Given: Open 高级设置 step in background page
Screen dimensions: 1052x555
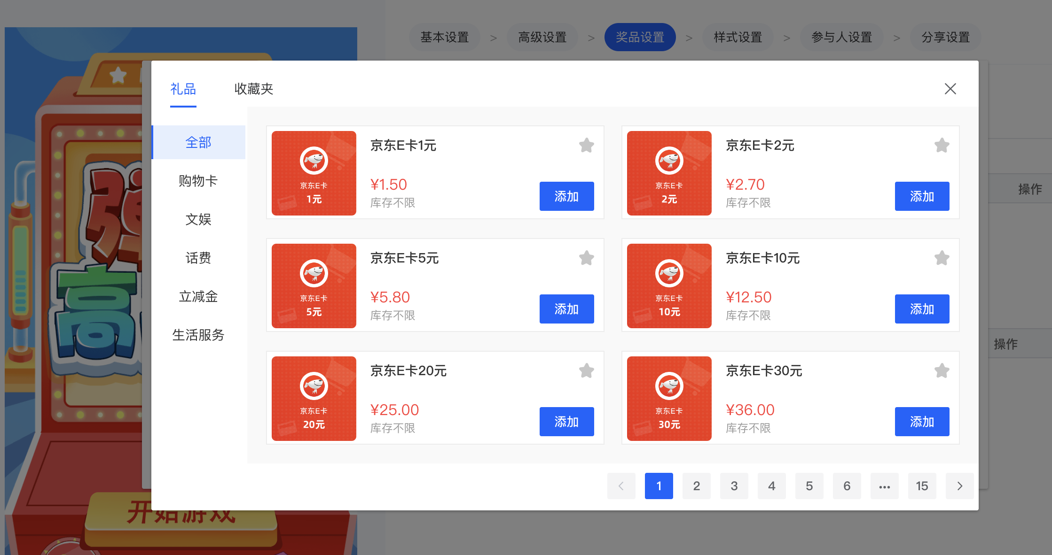Looking at the screenshot, I should 542,37.
